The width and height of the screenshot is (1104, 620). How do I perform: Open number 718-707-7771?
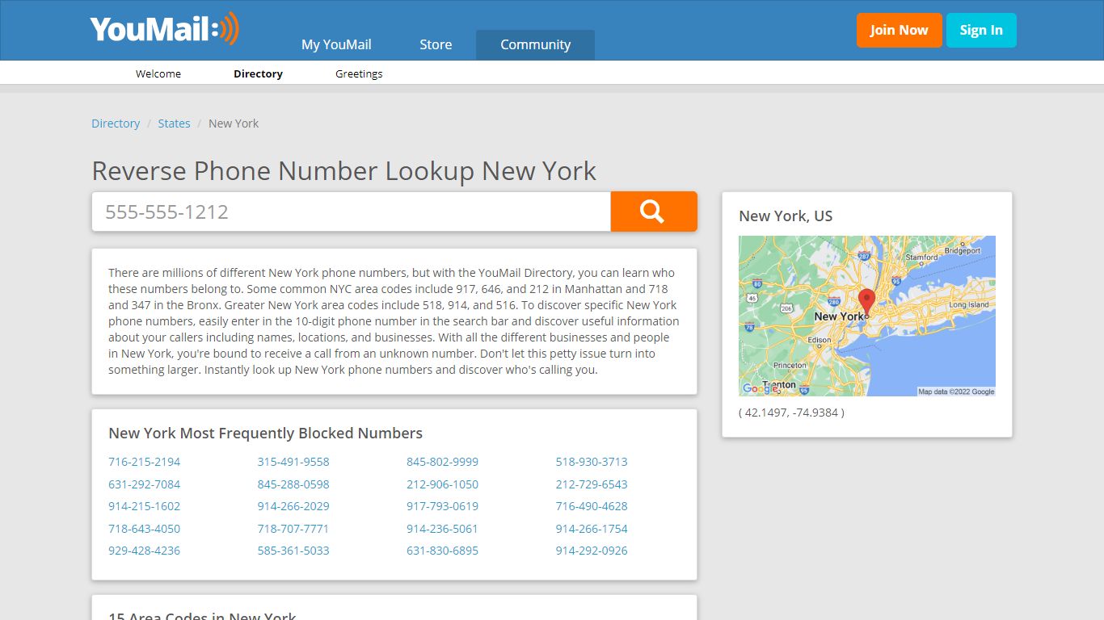(x=293, y=529)
